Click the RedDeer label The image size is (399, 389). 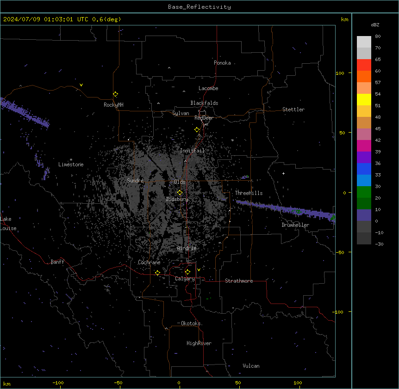coord(204,118)
